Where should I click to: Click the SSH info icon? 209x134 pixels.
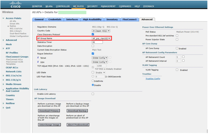point(38,62)
